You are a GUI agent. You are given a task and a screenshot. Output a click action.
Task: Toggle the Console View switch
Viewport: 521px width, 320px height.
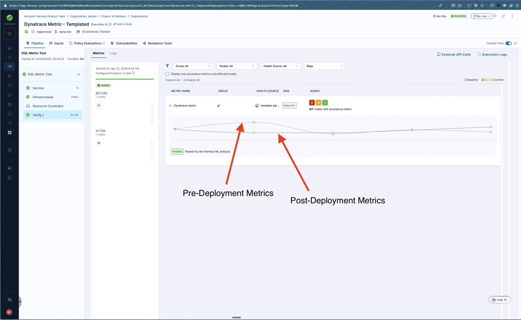[509, 43]
